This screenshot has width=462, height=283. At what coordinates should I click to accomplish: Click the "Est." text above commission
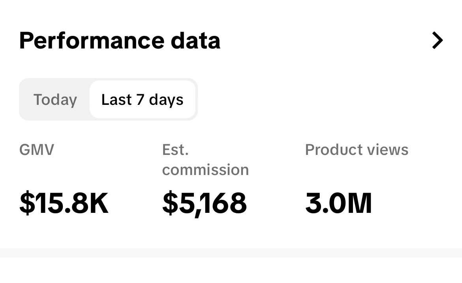pyautogui.click(x=175, y=150)
